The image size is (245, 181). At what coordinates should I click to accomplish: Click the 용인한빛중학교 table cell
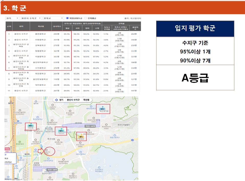[40, 79]
